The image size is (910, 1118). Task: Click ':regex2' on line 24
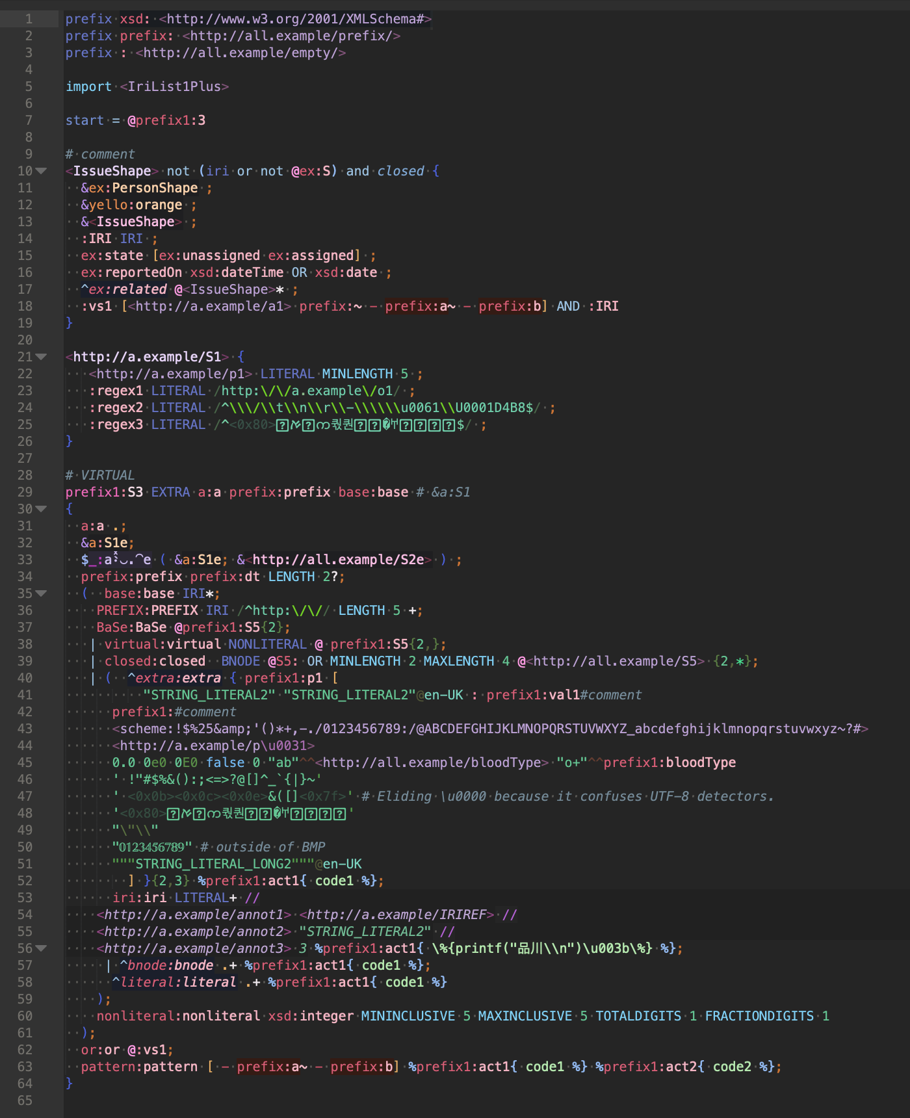(x=116, y=408)
